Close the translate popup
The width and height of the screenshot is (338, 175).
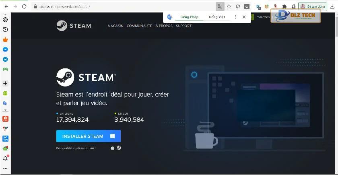tap(244, 17)
